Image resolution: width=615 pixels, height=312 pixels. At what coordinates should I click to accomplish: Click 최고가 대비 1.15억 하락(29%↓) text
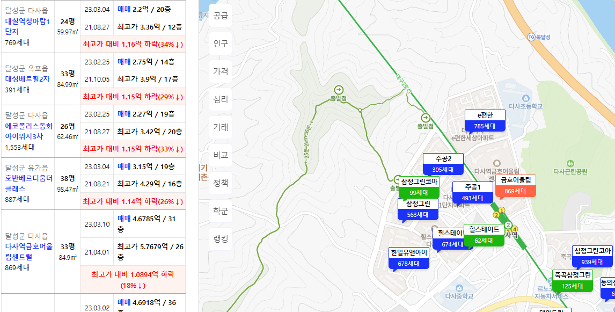click(x=133, y=97)
